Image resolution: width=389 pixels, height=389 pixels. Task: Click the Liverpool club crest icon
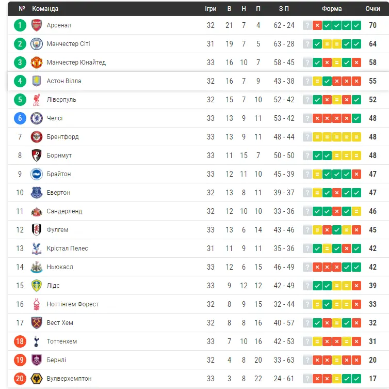pos(36,100)
